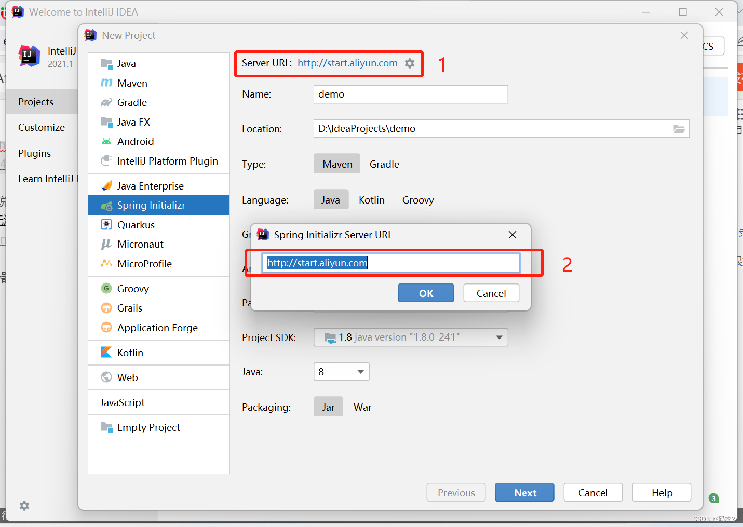Click the IntelliJ IDEA logo in Welcome sidebar
This screenshot has height=527, width=743.
29,56
